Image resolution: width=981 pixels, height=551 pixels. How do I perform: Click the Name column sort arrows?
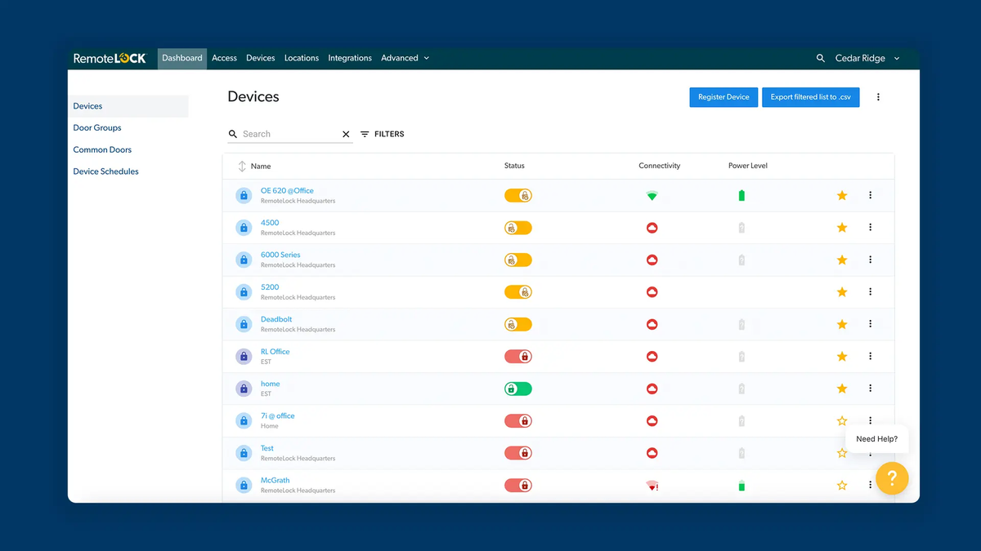(242, 166)
